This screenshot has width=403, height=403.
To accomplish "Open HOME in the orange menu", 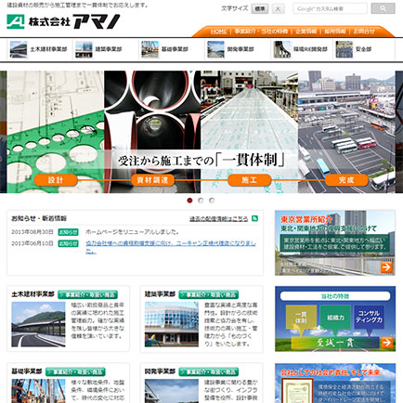I will click(x=218, y=32).
